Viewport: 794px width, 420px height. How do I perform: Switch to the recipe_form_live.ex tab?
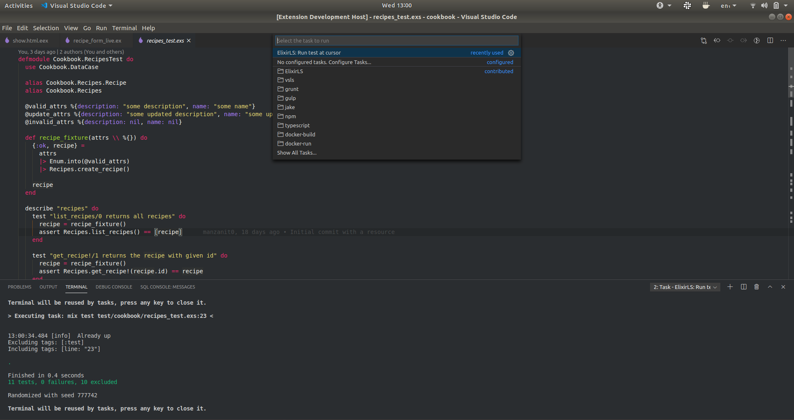pyautogui.click(x=97, y=41)
